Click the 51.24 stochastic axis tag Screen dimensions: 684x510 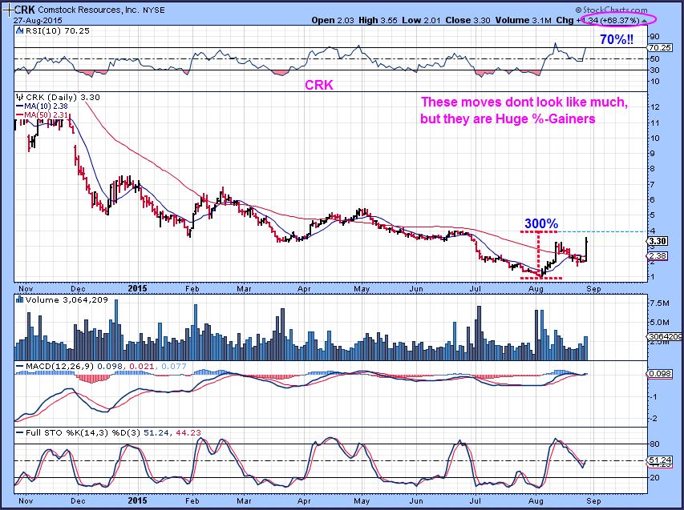(x=660, y=460)
